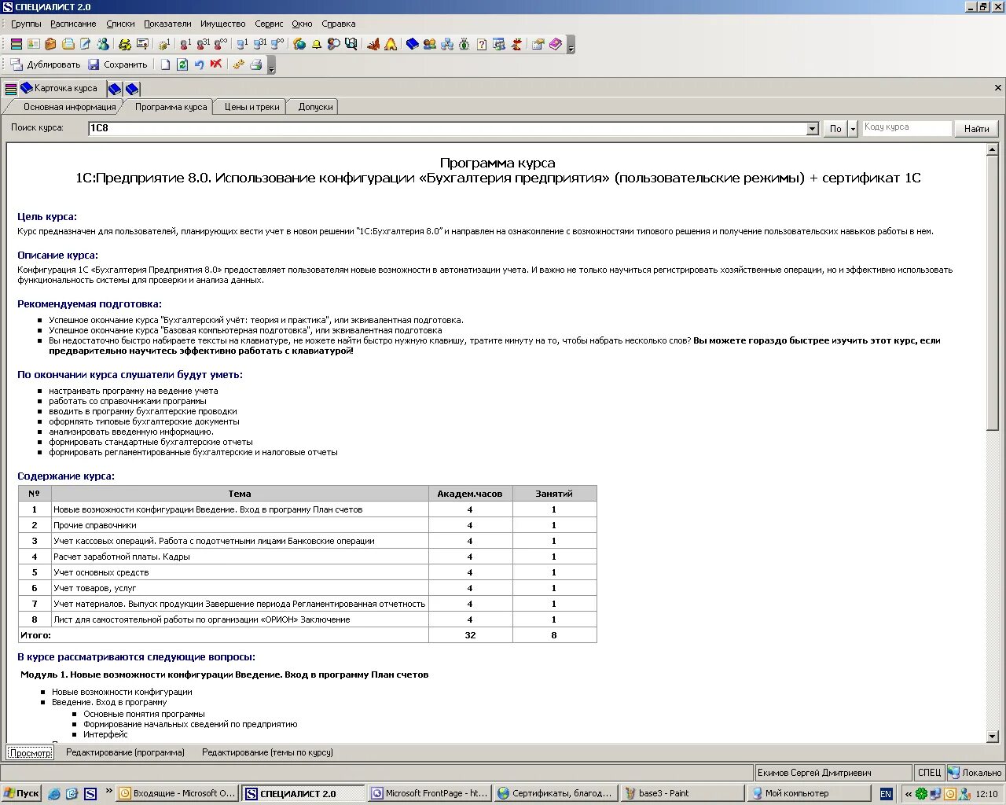Click the По button
The width and height of the screenshot is (1006, 805).
coord(835,128)
